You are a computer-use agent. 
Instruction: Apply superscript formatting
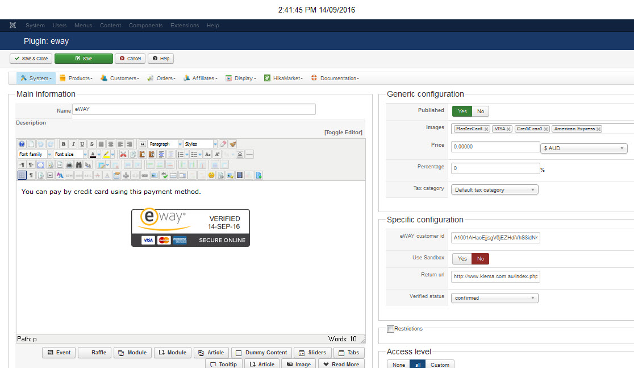click(x=217, y=154)
